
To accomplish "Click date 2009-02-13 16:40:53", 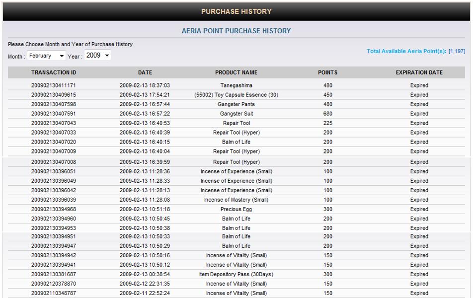I will coord(145,123).
